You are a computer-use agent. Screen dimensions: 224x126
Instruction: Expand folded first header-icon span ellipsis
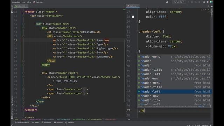pos(84,90)
